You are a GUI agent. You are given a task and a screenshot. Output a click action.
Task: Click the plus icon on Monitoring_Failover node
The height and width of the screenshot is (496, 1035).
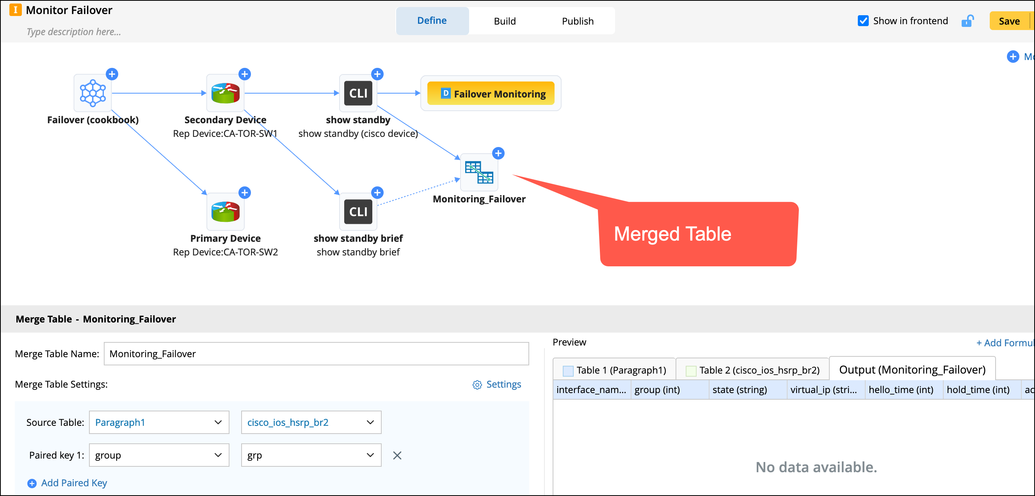[x=498, y=153]
